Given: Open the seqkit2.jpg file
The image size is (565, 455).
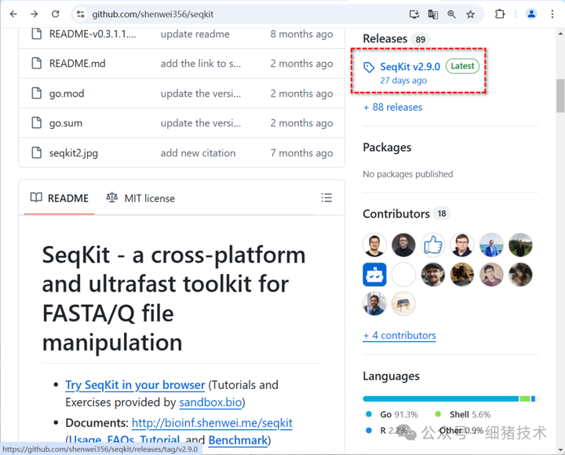Looking at the screenshot, I should click(74, 152).
